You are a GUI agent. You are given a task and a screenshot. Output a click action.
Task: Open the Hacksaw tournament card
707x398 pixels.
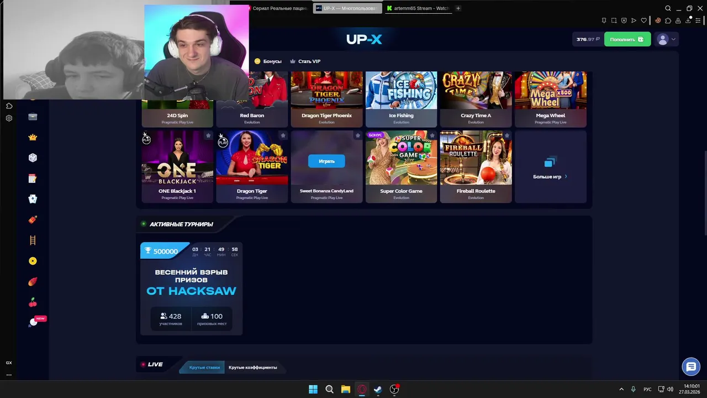[191, 289]
